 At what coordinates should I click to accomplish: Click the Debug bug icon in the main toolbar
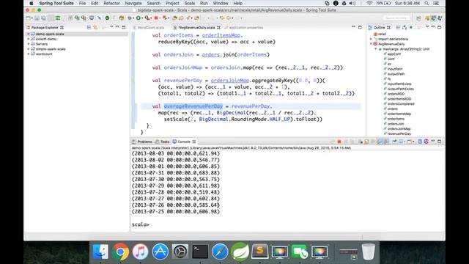pos(130,18)
